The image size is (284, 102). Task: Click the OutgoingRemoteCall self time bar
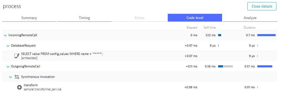225,66
